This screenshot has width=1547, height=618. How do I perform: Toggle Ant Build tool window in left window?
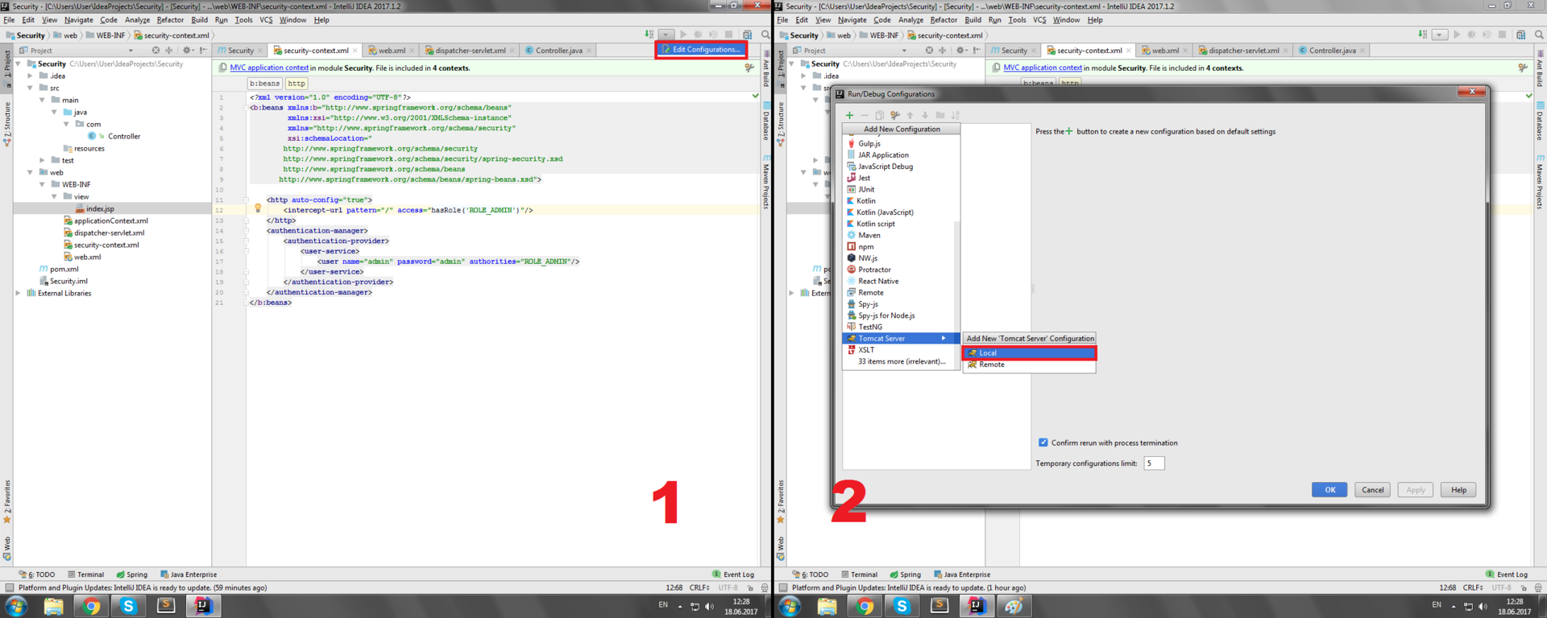point(766,68)
